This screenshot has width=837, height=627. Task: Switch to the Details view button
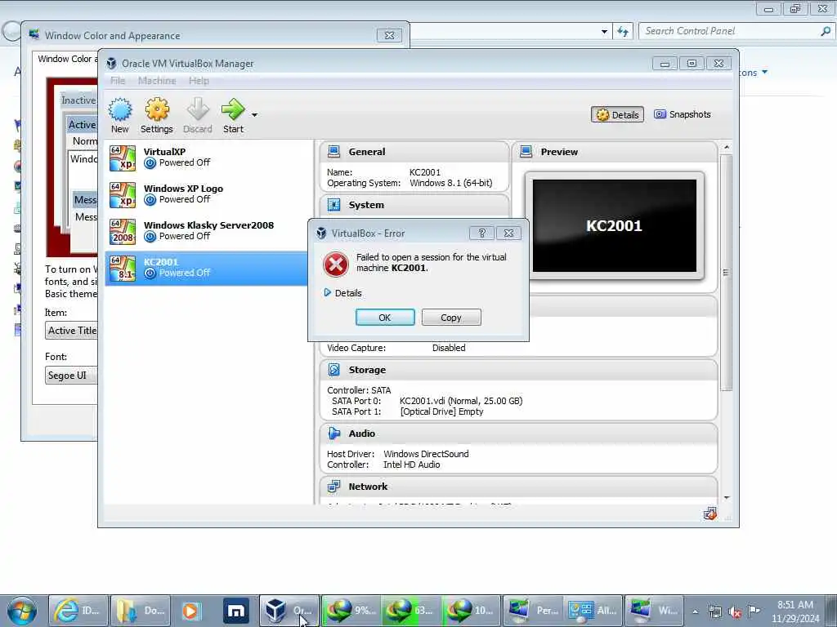[618, 114]
